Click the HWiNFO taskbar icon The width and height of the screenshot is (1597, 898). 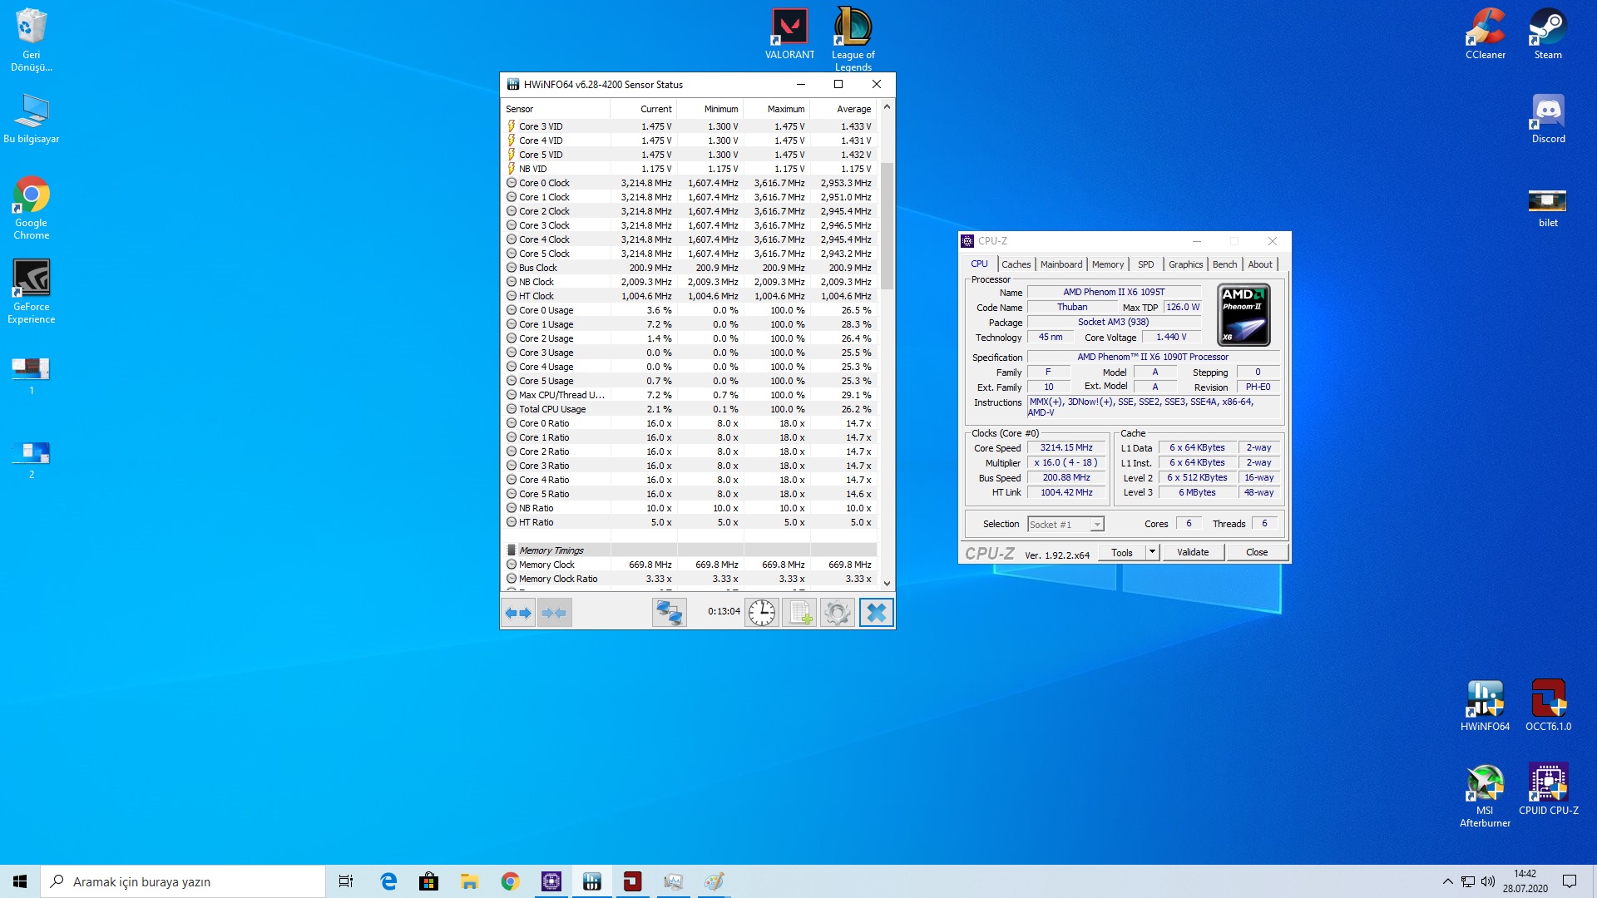pyautogui.click(x=592, y=881)
